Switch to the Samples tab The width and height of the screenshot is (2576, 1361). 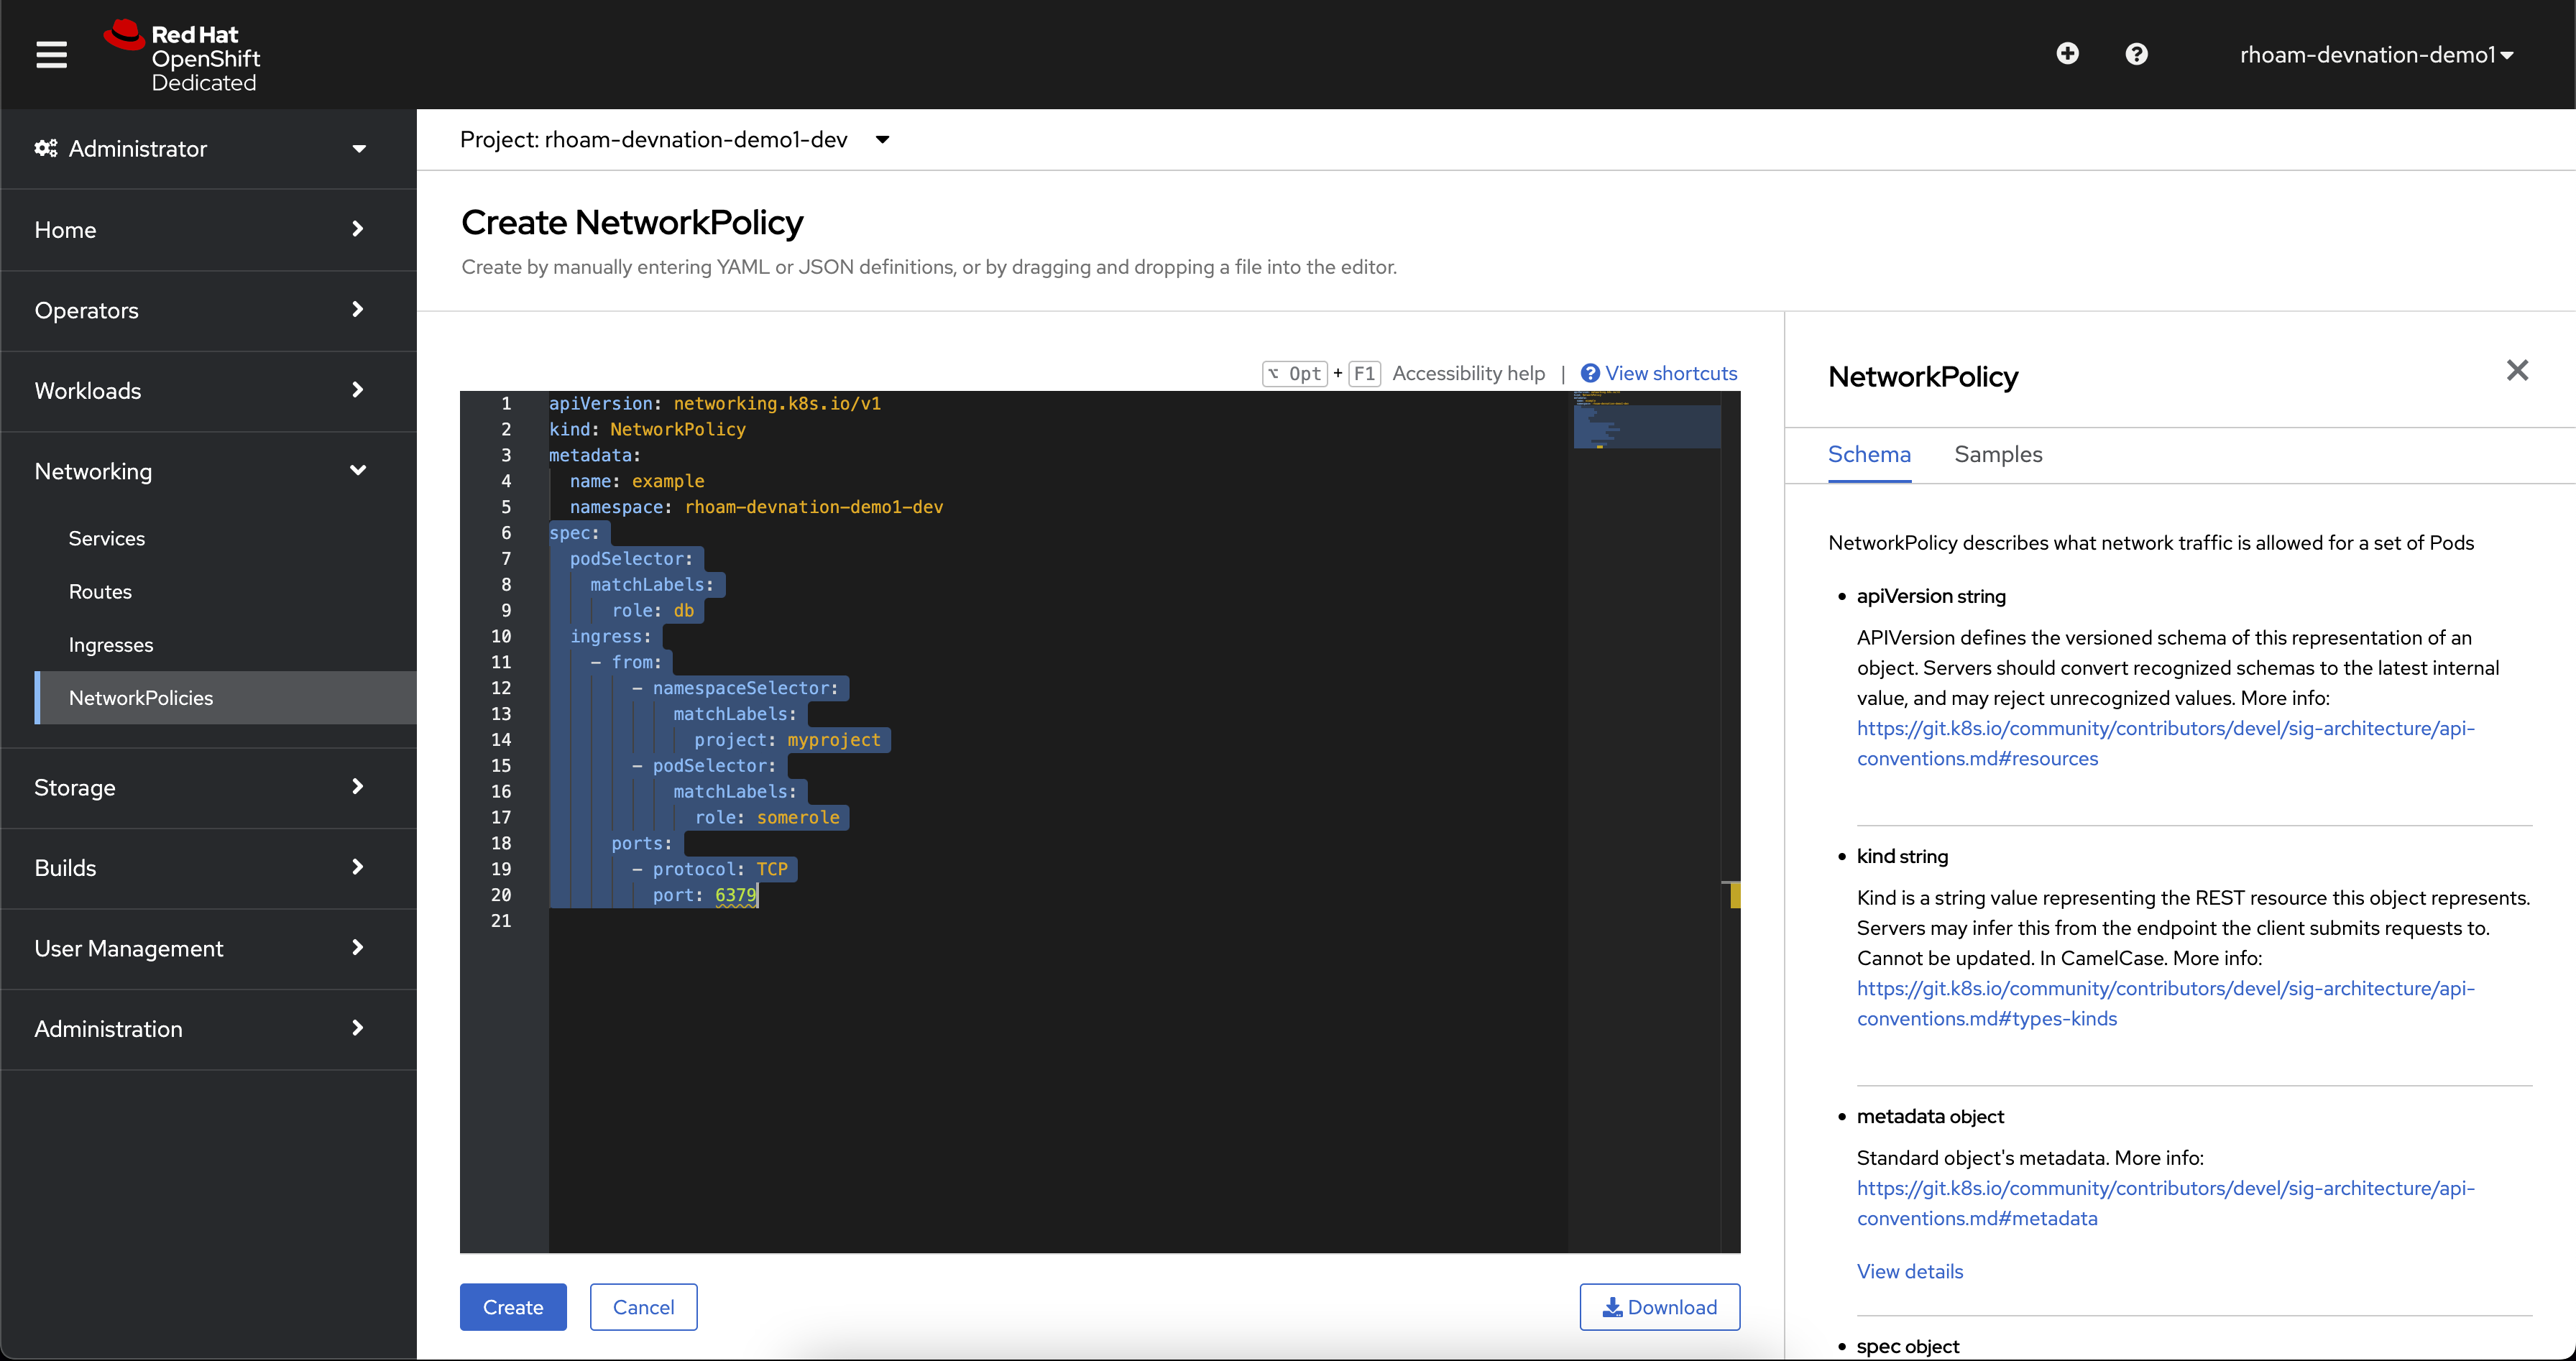coord(1998,454)
